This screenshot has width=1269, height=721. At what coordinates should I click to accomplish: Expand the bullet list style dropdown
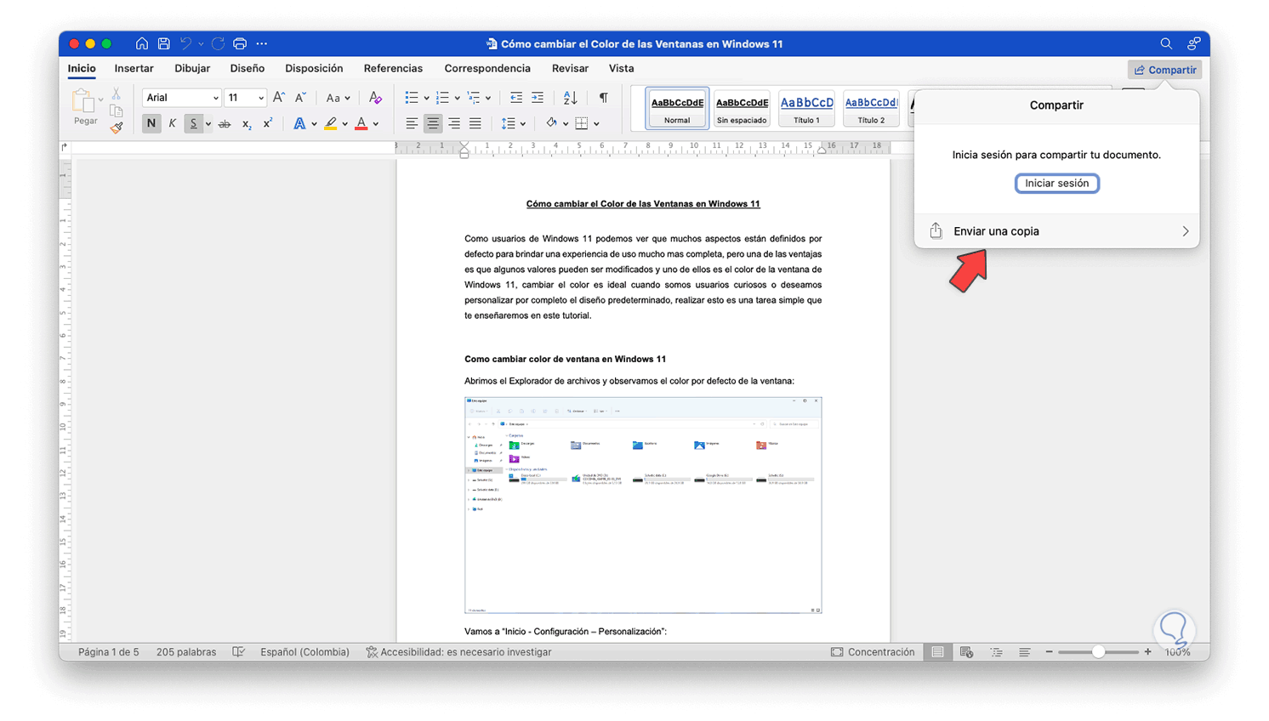pyautogui.click(x=426, y=99)
